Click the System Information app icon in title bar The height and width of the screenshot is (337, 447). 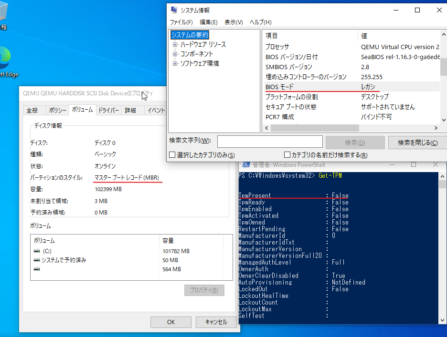click(x=174, y=10)
